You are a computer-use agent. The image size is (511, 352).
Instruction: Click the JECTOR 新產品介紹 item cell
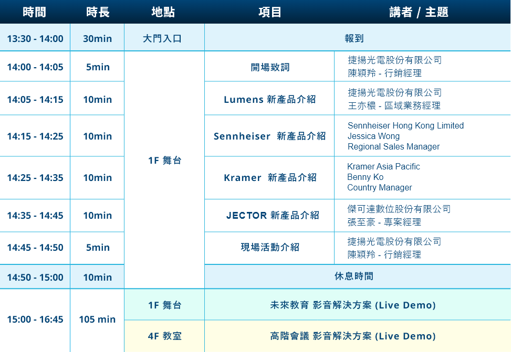coord(270,215)
